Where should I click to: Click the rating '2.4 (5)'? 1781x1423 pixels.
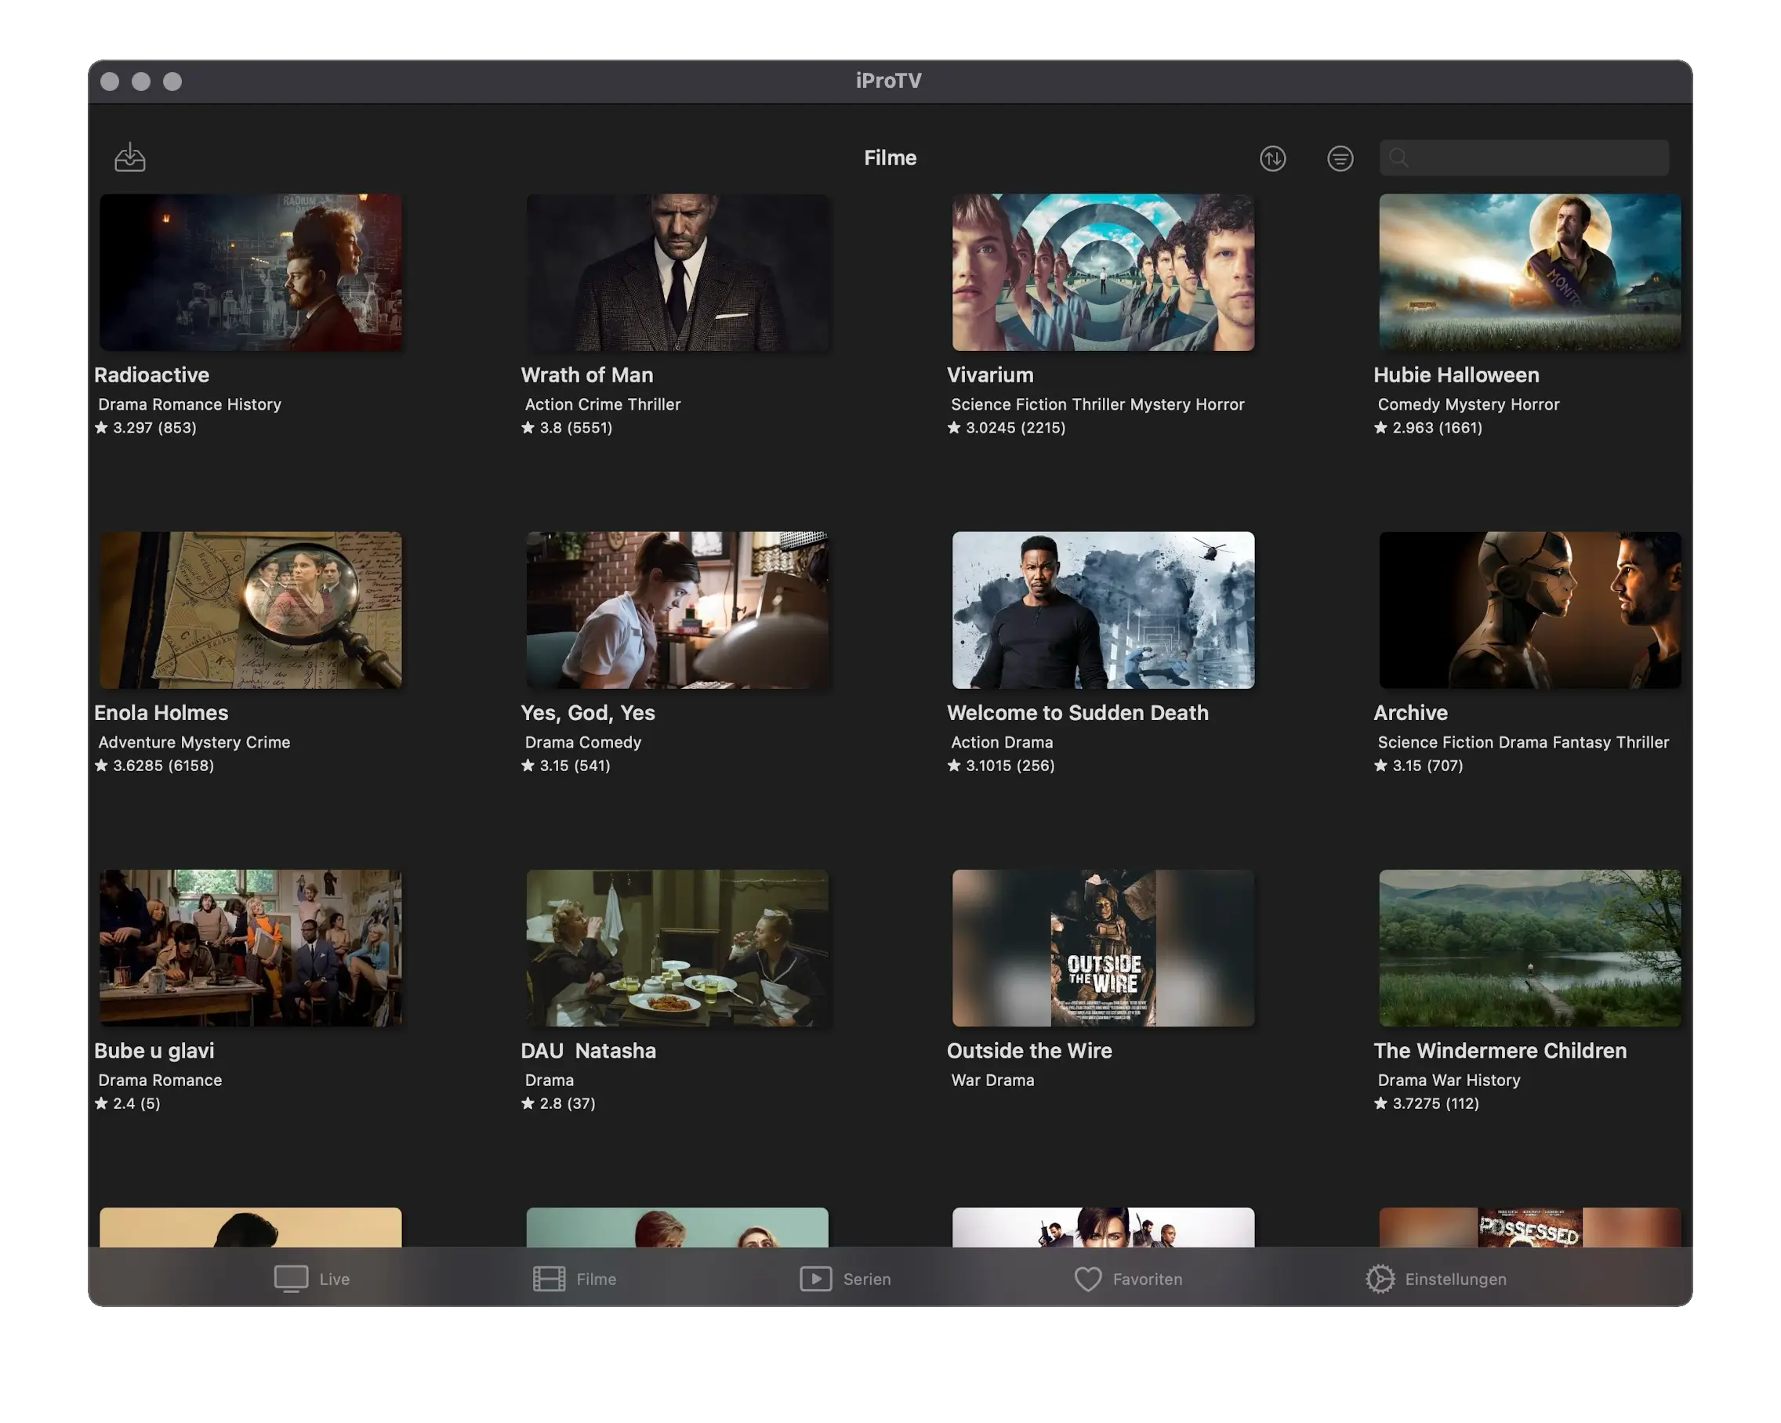[127, 1103]
